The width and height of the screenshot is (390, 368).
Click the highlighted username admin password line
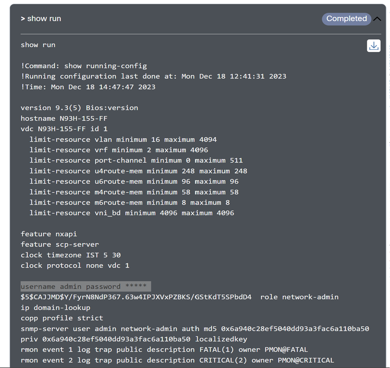pos(85,287)
